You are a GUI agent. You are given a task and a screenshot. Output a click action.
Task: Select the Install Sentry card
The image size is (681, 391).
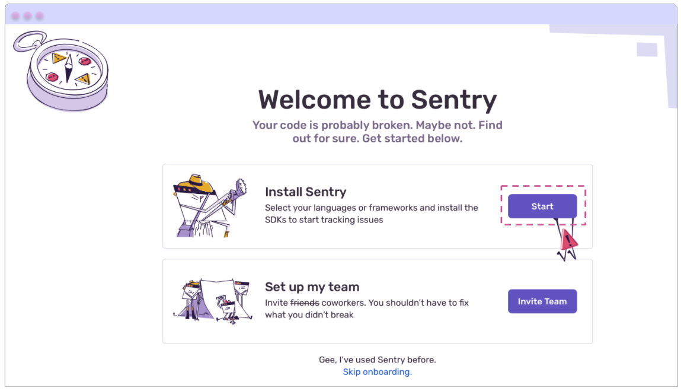click(x=378, y=205)
